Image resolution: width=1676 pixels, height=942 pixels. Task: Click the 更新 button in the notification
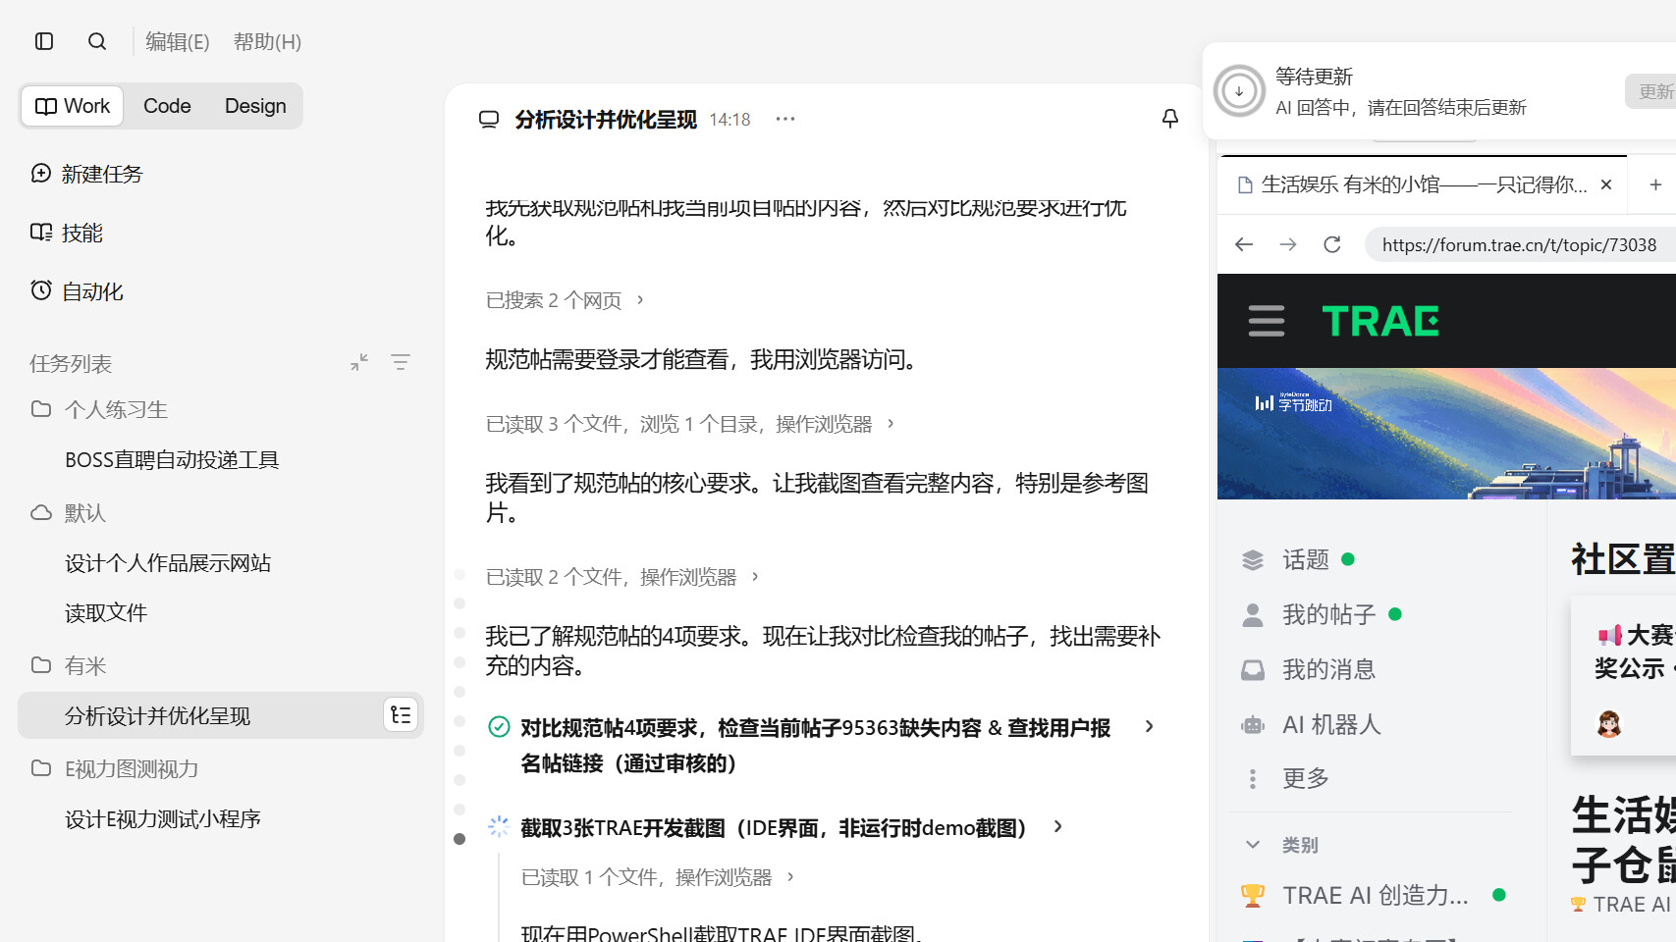coord(1652,91)
